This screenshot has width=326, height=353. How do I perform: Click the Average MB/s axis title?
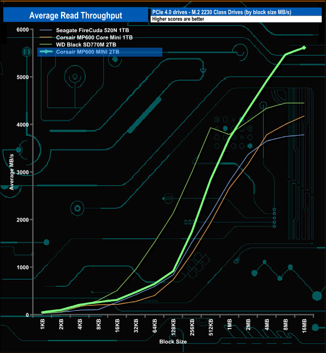pyautogui.click(x=12, y=172)
